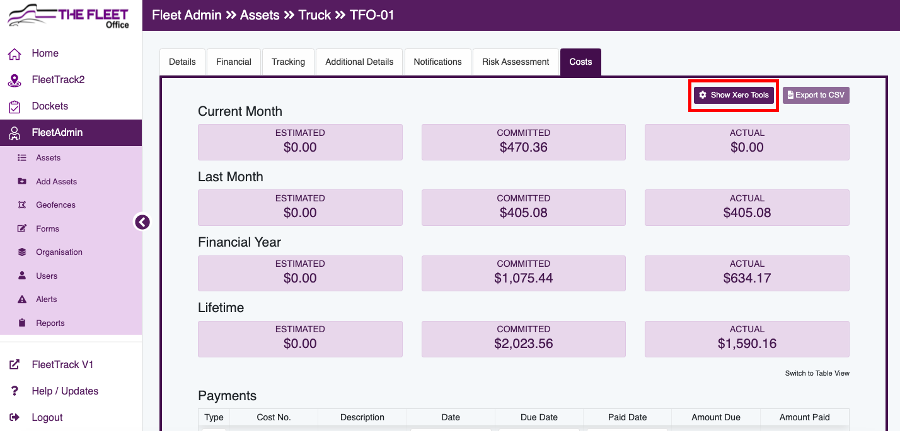Select FleetAdmin in the sidebar

tap(71, 133)
